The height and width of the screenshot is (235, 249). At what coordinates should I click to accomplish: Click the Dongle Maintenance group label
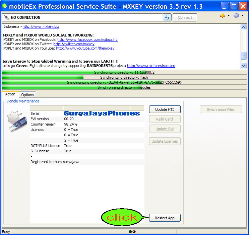23,101
